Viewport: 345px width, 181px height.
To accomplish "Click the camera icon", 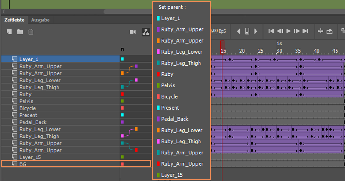I will click(x=133, y=32).
